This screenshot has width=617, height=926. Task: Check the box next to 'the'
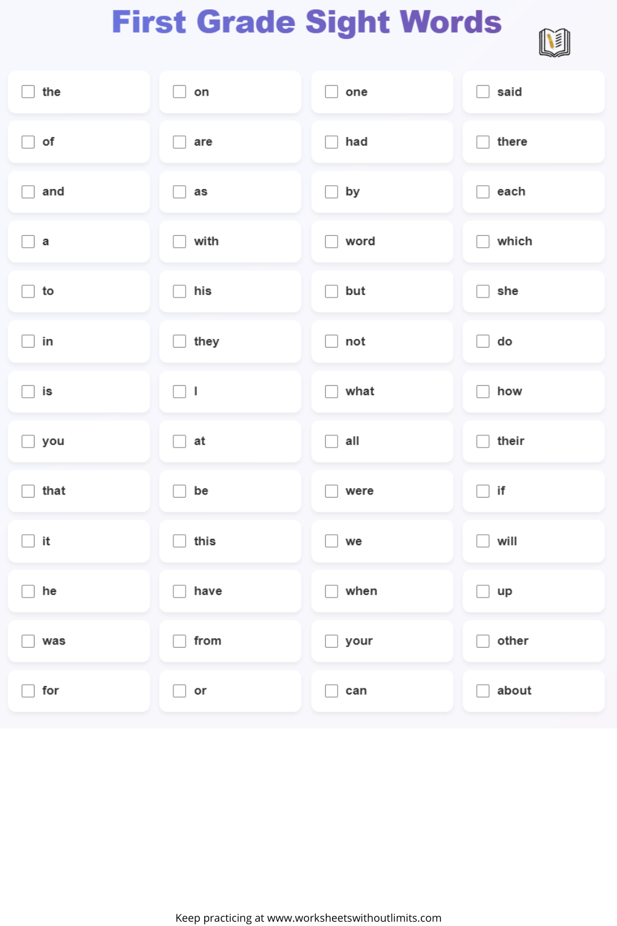tap(28, 92)
